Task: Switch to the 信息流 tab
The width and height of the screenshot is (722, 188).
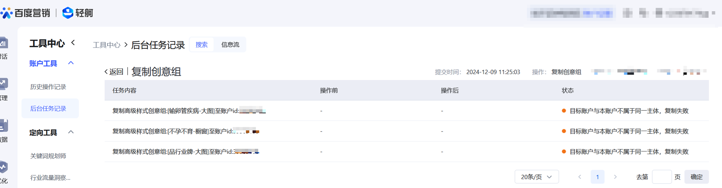Action: (230, 45)
